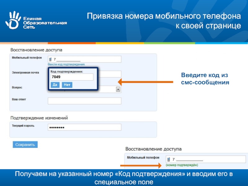
Task: Open the Ввести код подтверждения link
Action: pos(66,64)
